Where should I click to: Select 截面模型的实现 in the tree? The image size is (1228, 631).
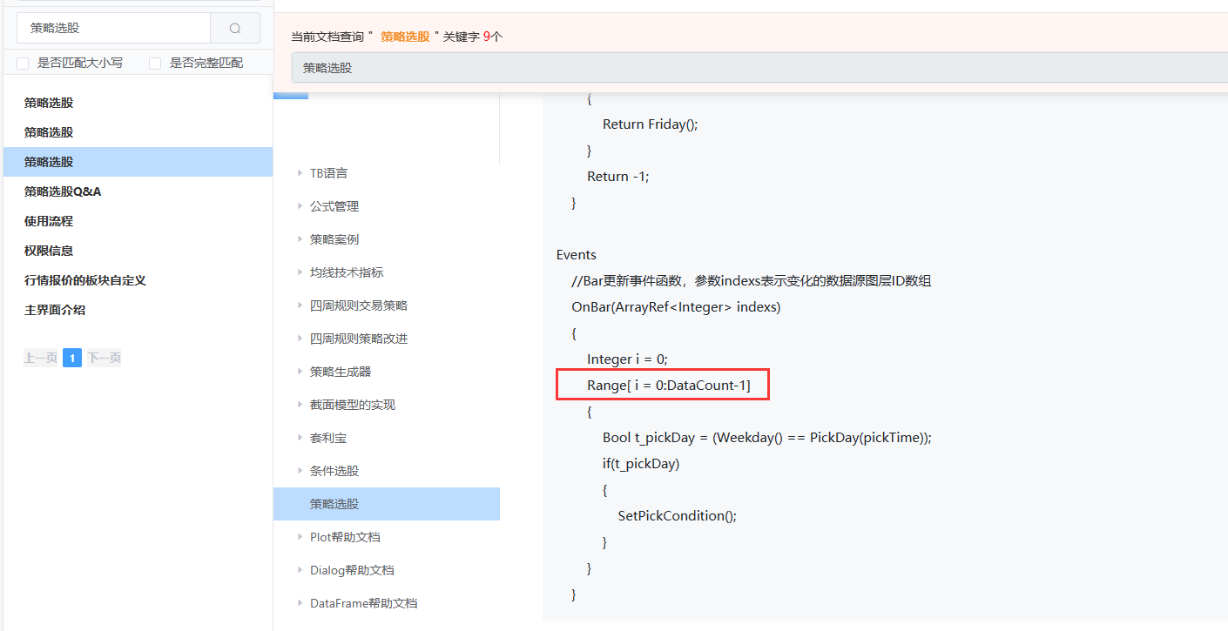(x=352, y=405)
